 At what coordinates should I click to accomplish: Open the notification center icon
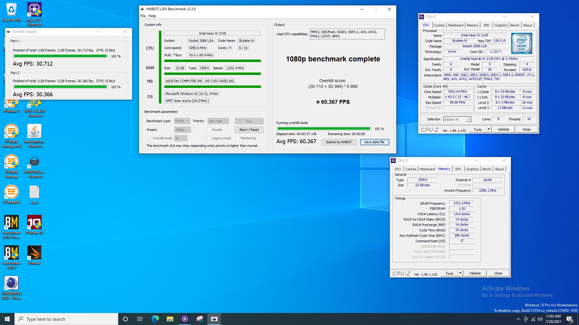pyautogui.click(x=570, y=319)
